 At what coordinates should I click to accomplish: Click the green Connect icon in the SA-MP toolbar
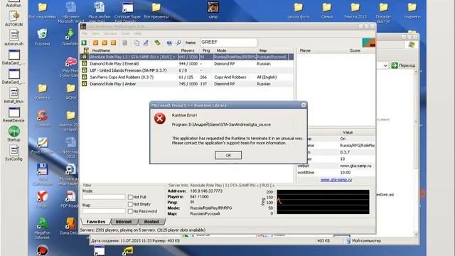pos(84,43)
